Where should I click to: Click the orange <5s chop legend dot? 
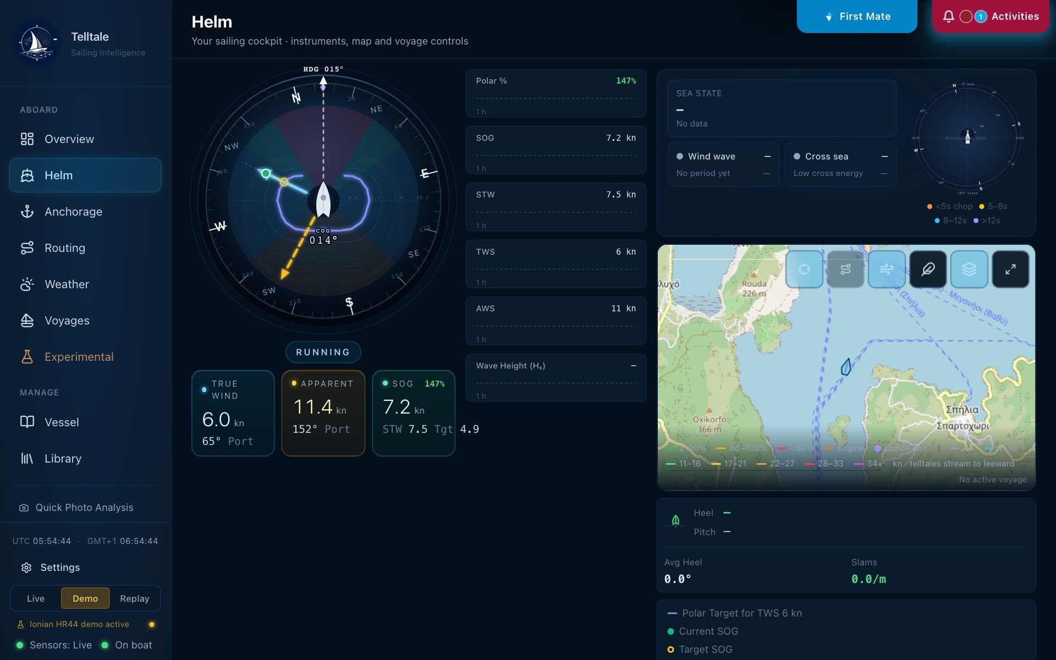click(930, 206)
